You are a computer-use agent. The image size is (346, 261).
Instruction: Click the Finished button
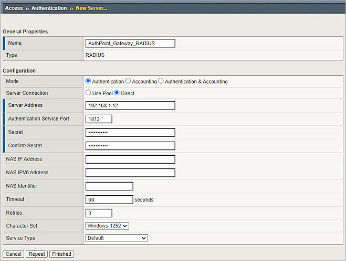(61, 254)
